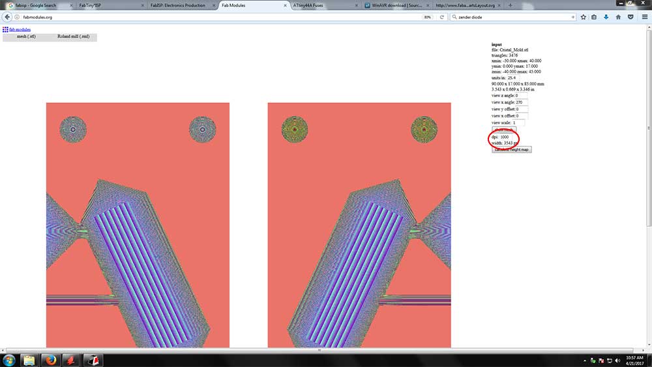Go to the Firefox home icon
The image size is (652, 367).
coord(618,17)
